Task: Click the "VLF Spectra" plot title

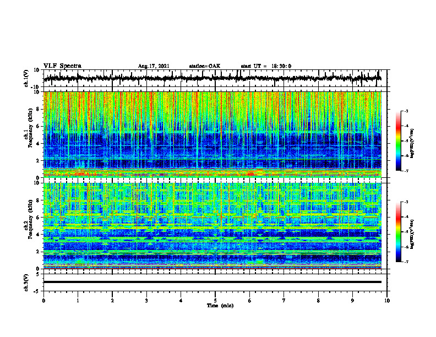Action: tap(62, 66)
